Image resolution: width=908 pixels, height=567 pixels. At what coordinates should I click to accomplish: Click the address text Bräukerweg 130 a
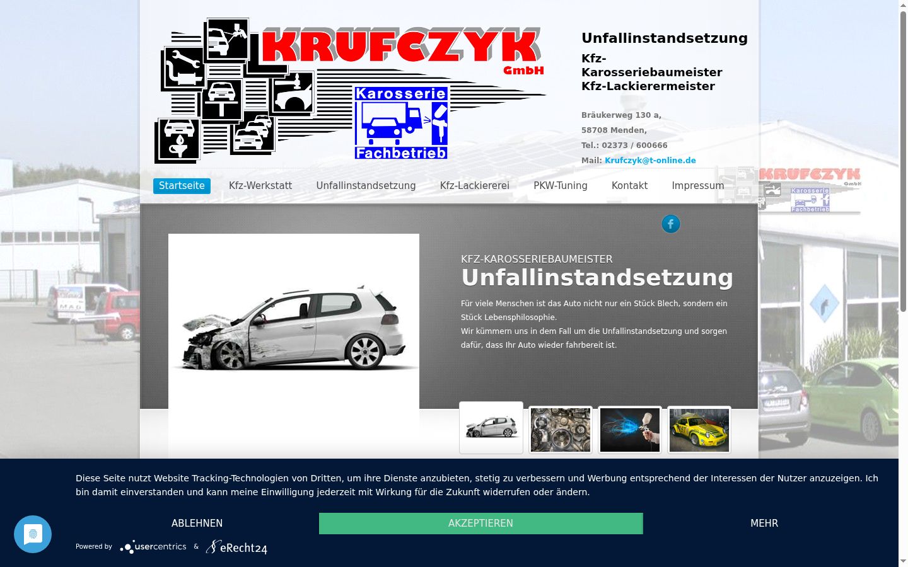pos(621,115)
